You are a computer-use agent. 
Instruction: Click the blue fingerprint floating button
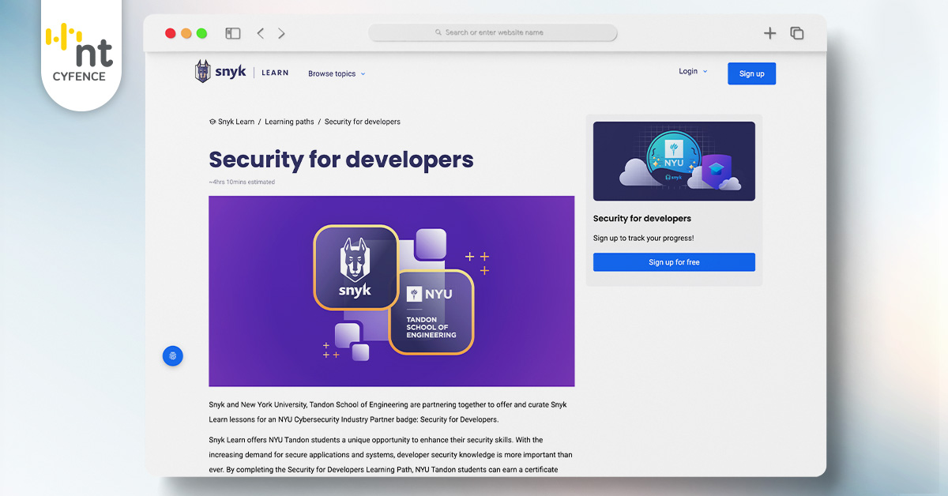click(x=172, y=355)
